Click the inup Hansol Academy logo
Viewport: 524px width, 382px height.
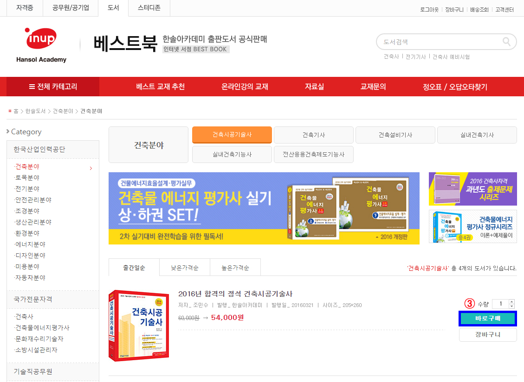[41, 45]
